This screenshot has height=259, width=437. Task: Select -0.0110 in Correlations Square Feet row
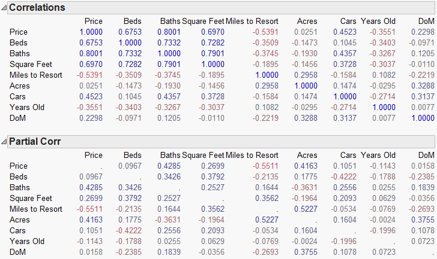point(421,65)
